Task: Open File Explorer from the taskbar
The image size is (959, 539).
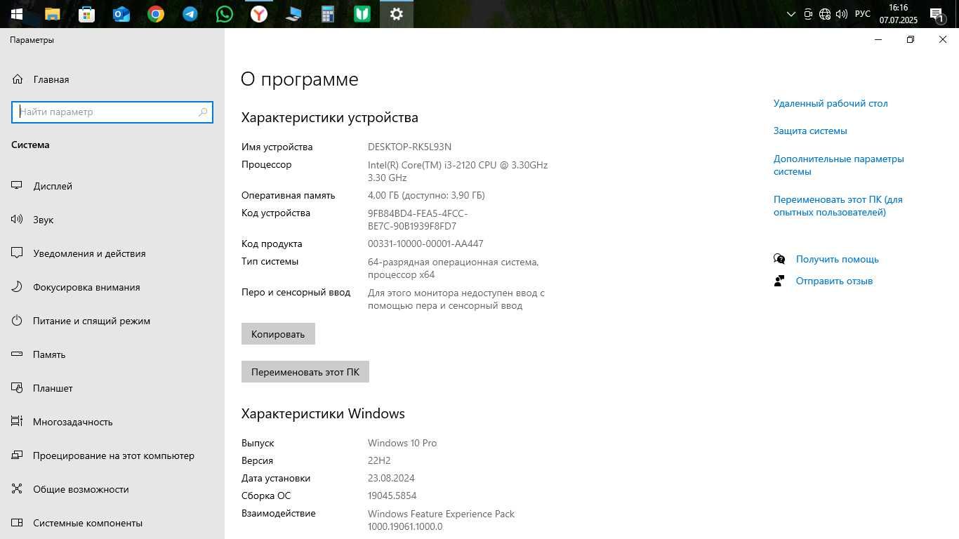Action: [x=52, y=14]
